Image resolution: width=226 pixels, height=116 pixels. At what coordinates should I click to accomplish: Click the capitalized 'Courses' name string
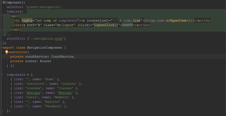click(65, 88)
